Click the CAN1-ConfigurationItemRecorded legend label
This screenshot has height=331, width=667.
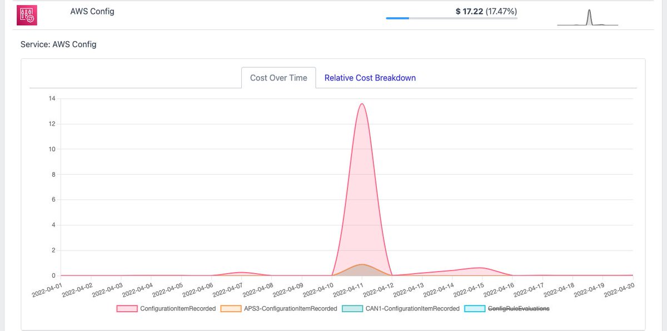tap(412, 308)
